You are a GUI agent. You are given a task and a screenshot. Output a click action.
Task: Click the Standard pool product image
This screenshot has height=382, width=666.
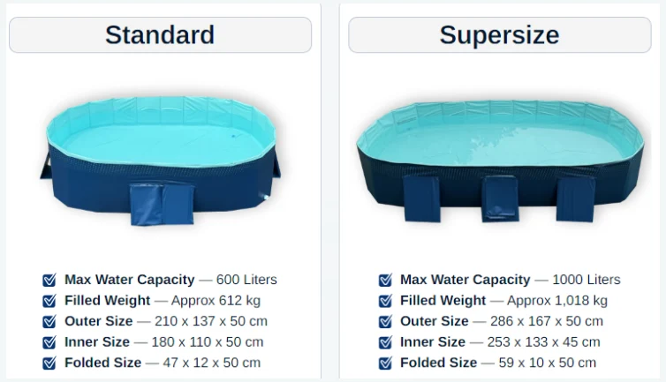160,160
